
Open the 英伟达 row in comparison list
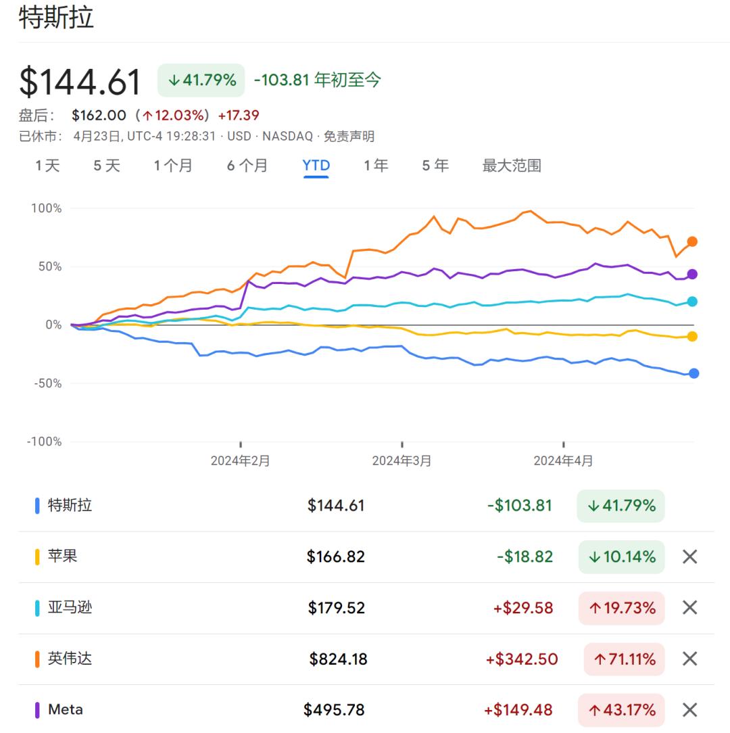tap(366, 659)
